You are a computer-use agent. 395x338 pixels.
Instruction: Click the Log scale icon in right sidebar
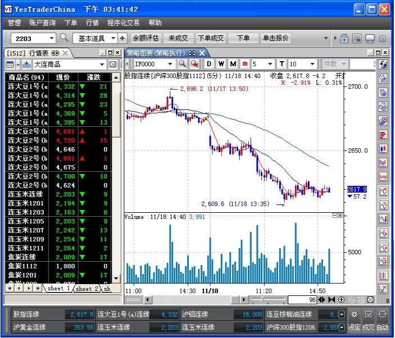click(383, 177)
